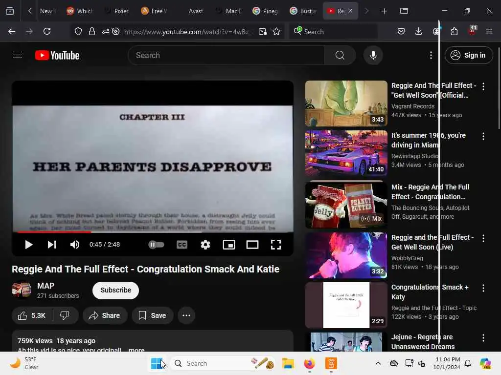Open the Extensions puzzle icon
501x375 pixels.
[x=454, y=31]
